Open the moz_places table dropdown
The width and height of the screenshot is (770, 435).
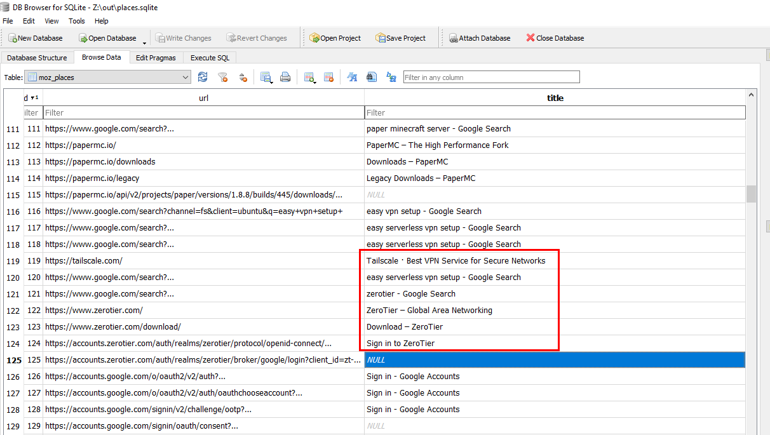[107, 77]
